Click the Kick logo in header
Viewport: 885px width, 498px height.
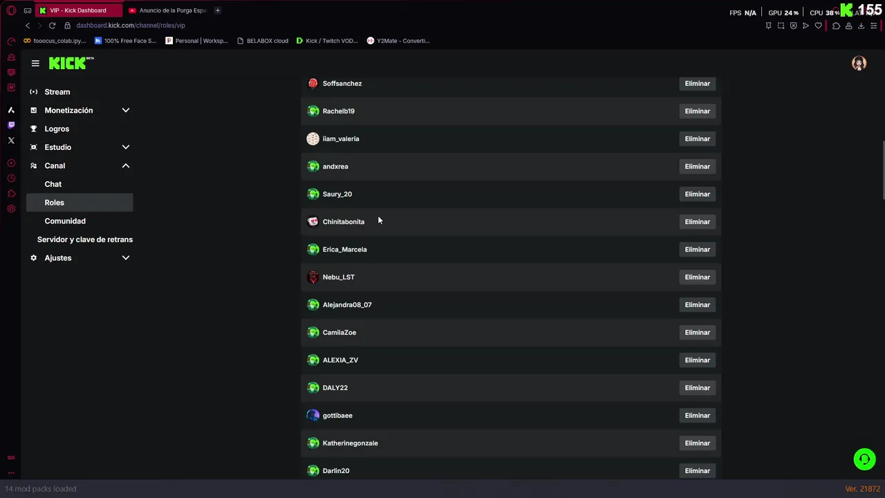[71, 63]
